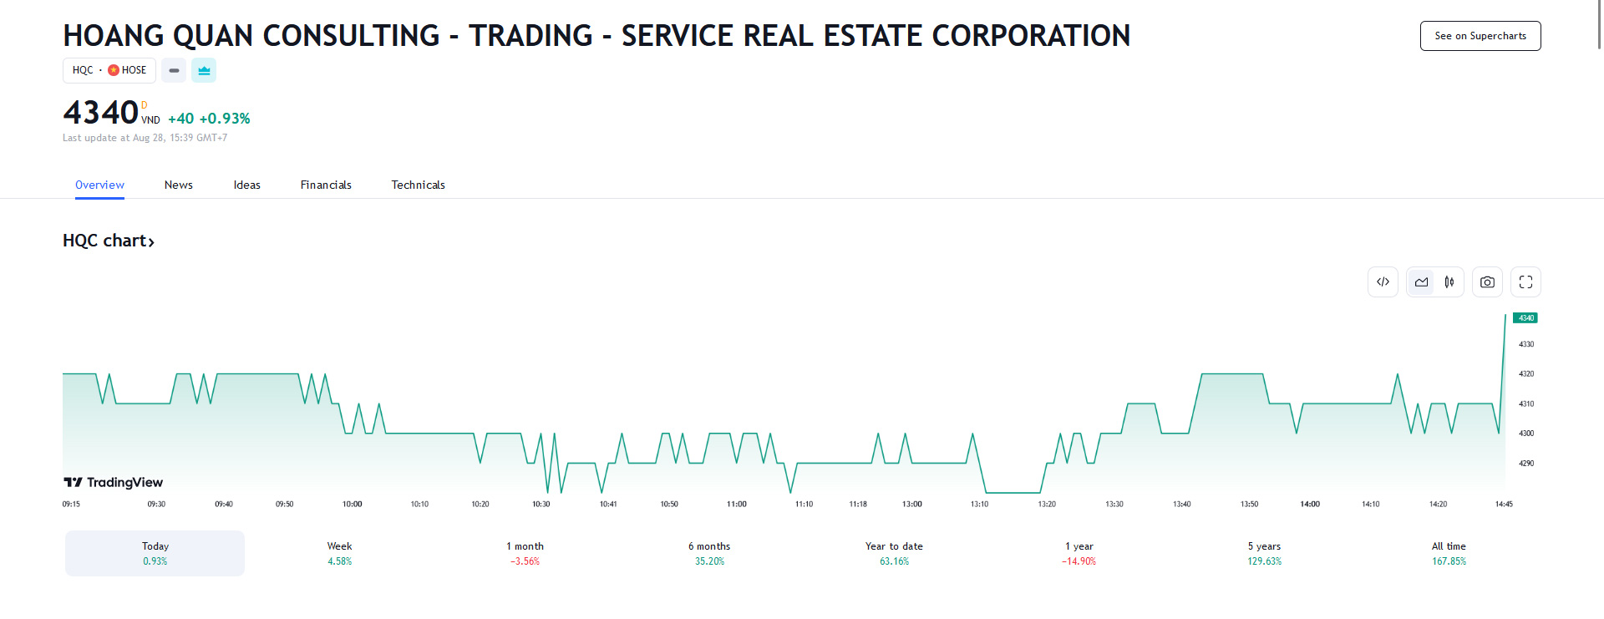
Task: Switch chart to candlestick style
Action: [1449, 282]
